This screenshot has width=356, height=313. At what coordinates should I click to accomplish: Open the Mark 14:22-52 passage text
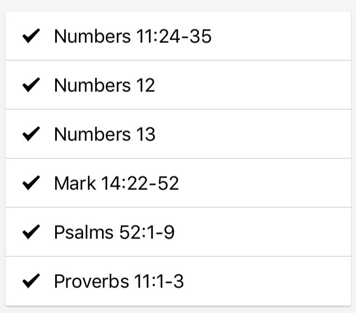click(116, 183)
